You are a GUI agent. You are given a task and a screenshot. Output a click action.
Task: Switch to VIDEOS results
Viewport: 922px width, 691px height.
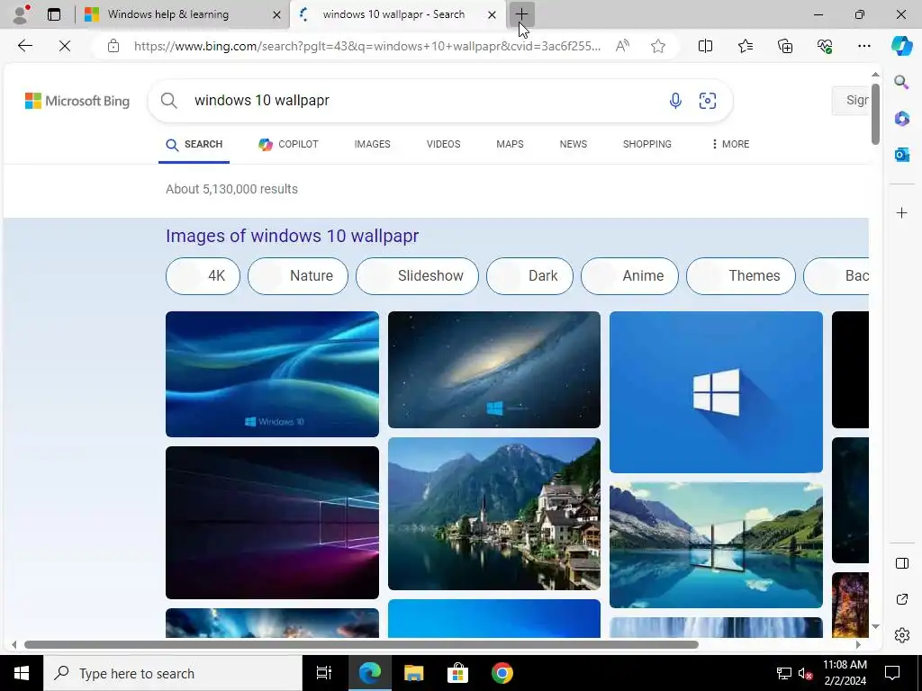coord(443,145)
